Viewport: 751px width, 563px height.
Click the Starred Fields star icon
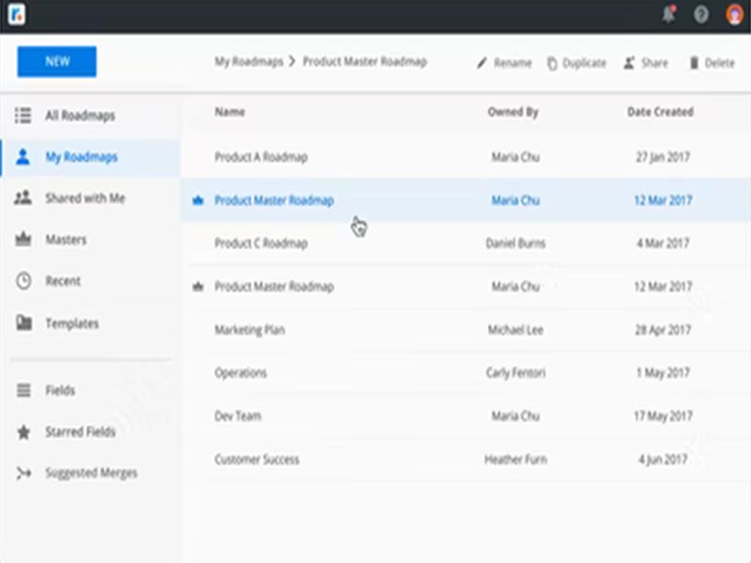[x=23, y=432]
